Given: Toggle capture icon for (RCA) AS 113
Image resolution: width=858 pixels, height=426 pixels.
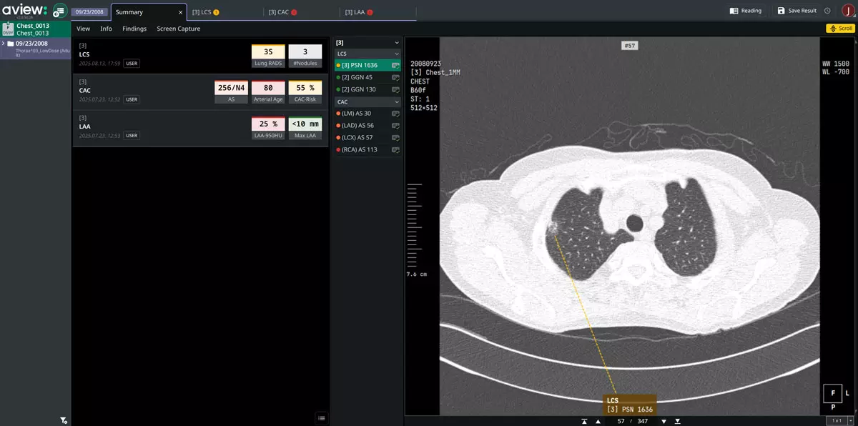Looking at the screenshot, I should (395, 149).
